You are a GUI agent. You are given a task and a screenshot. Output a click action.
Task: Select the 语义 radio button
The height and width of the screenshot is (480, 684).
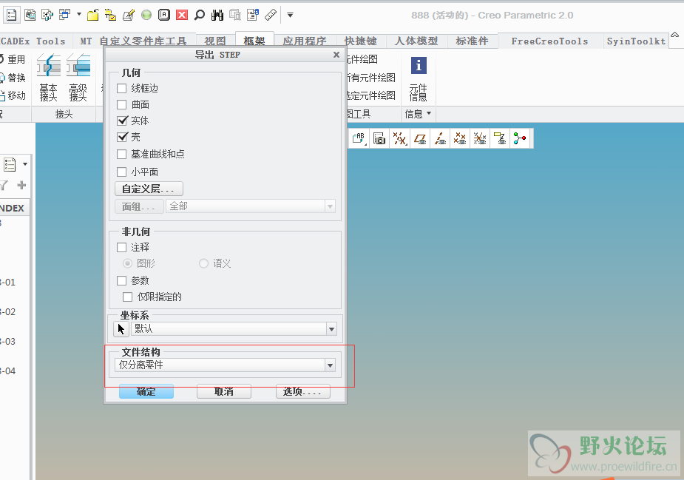point(203,263)
